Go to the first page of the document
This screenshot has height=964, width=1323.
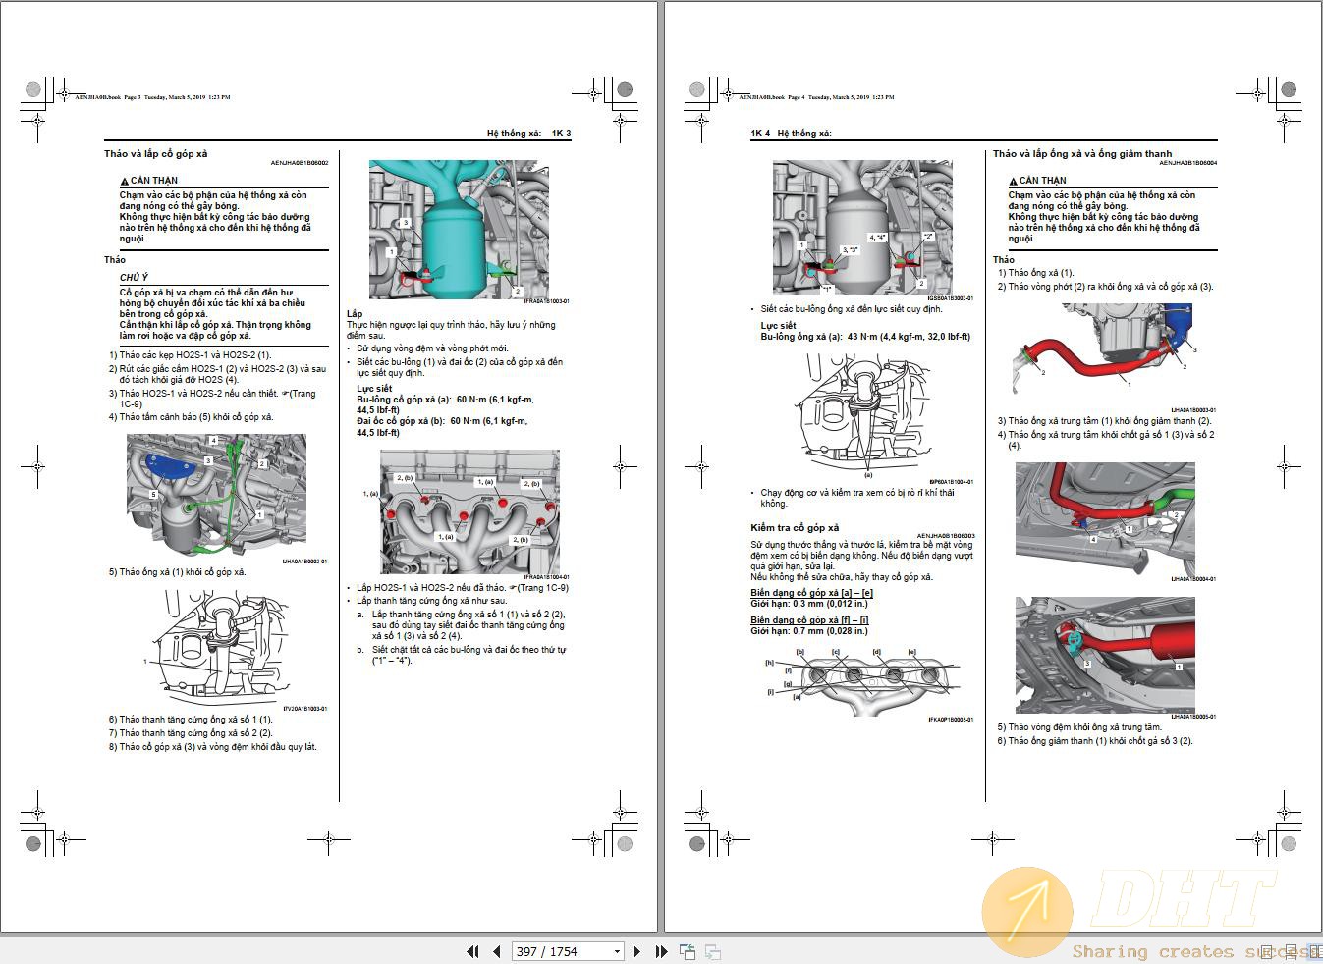point(472,951)
